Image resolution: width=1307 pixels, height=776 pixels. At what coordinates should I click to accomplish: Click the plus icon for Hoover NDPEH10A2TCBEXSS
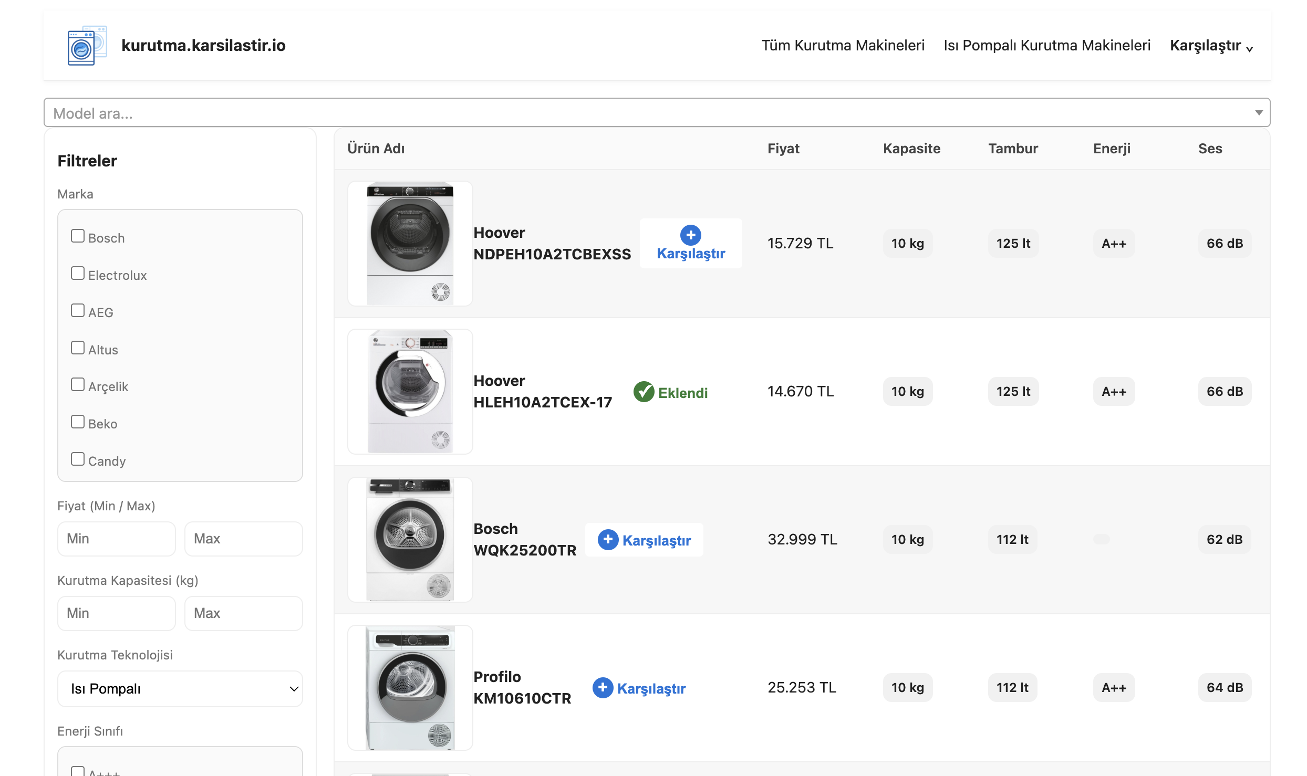(690, 235)
